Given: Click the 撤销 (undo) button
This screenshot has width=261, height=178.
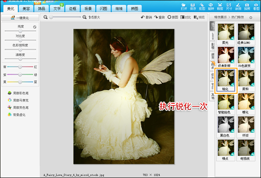Looking at the screenshot, I should (146, 17).
